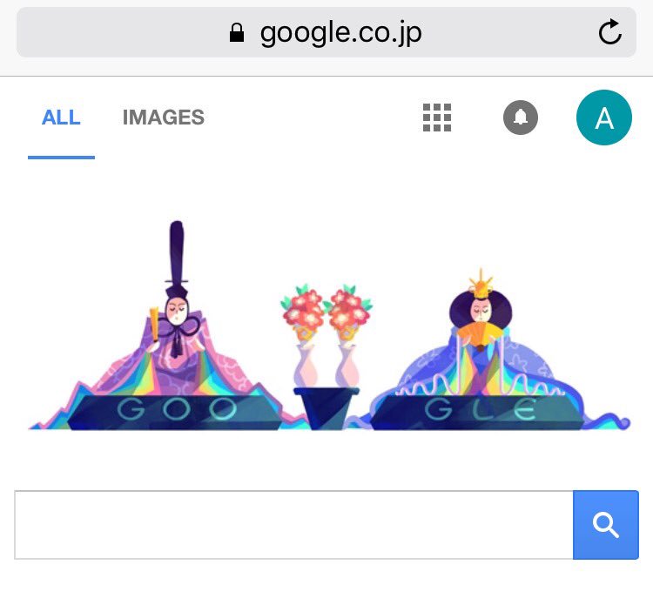Select the ALL tab
The height and width of the screenshot is (605, 653).
tap(61, 118)
